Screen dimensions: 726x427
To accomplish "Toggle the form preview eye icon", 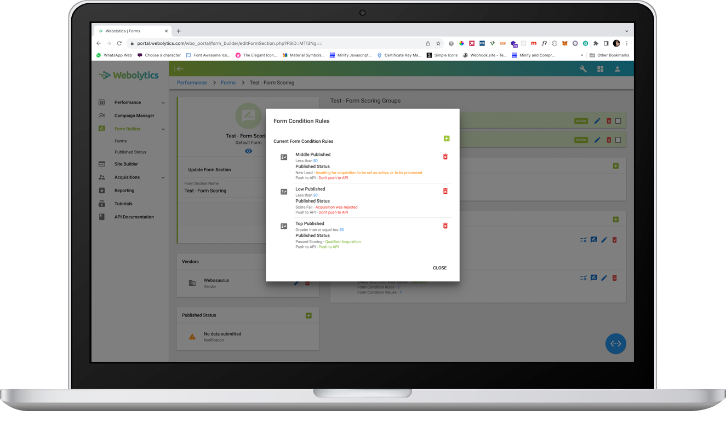I will [x=249, y=151].
